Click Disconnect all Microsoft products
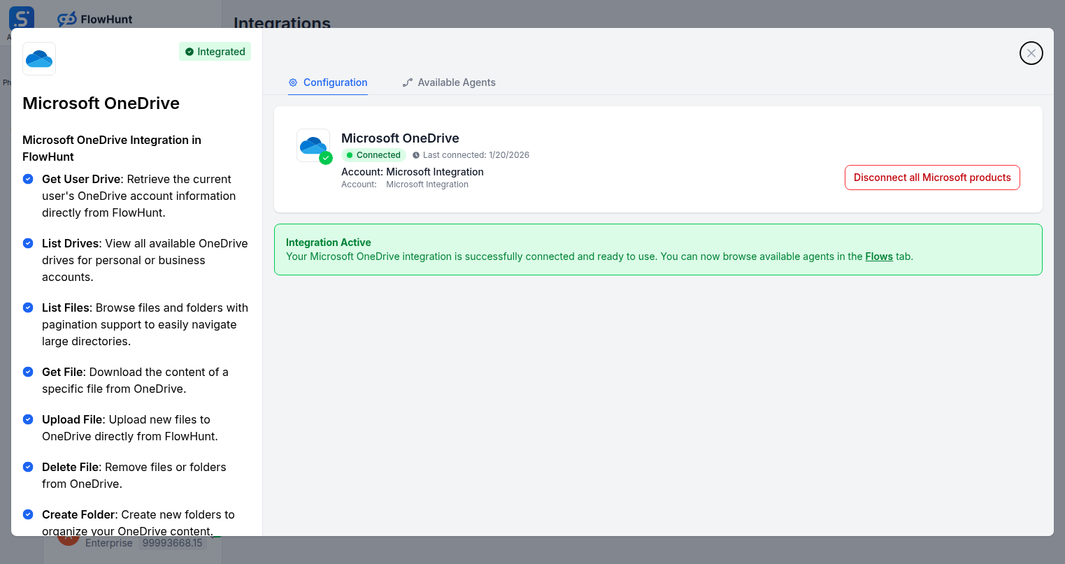This screenshot has width=1065, height=564. pos(931,178)
